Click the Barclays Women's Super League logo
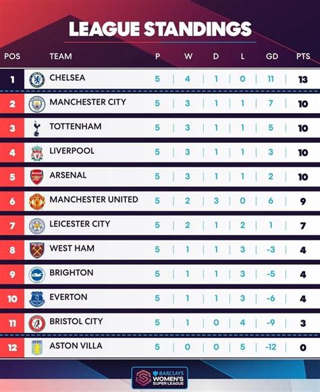This screenshot has width=320, height=392. tap(160, 378)
